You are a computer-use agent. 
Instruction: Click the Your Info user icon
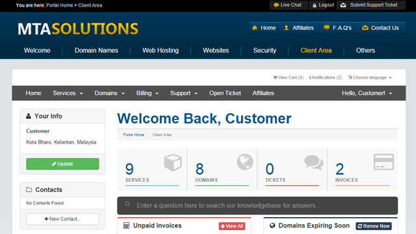point(29,116)
